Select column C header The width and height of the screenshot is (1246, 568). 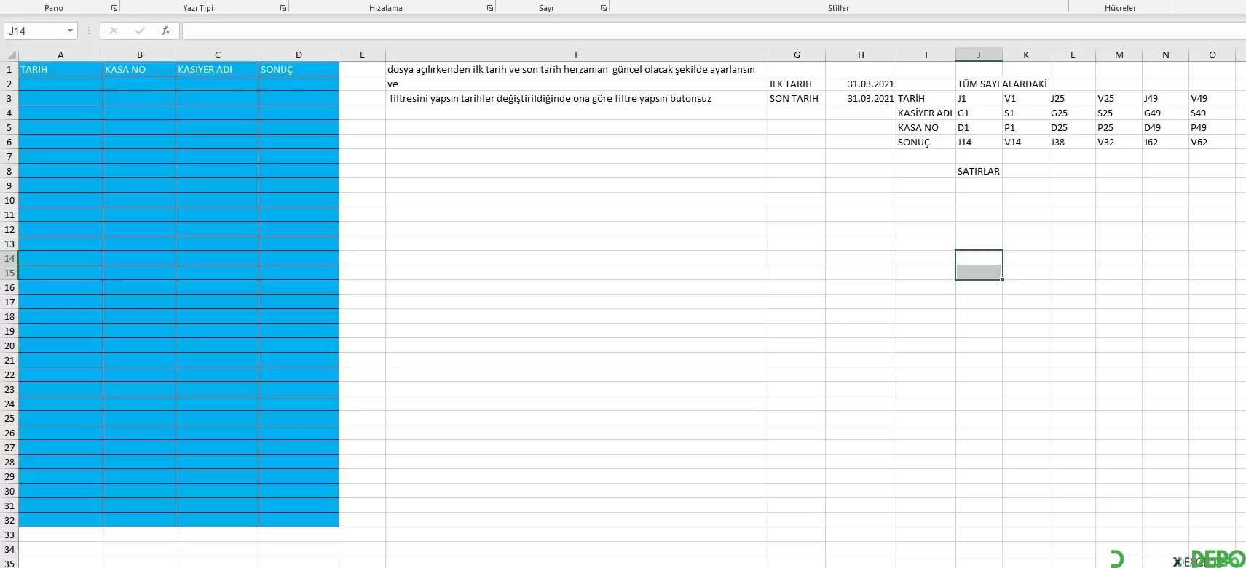point(217,55)
